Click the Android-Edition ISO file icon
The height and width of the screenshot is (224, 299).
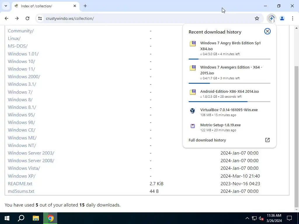[193, 92]
